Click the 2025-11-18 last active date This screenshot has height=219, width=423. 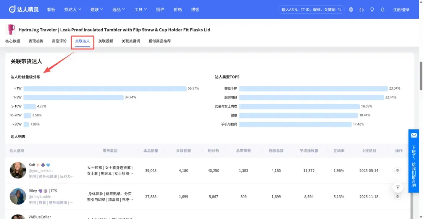369,197
